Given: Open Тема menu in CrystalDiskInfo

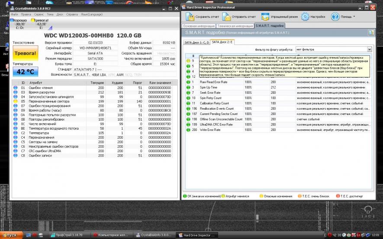Looking at the screenshot, I should (x=50, y=14).
